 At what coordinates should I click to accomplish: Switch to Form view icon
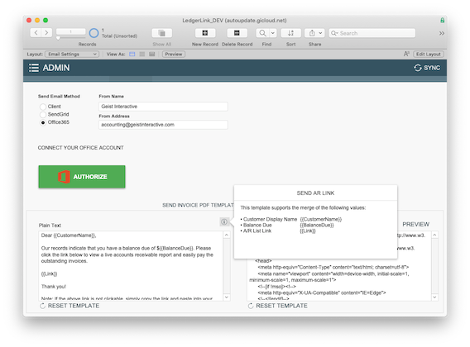[132, 55]
